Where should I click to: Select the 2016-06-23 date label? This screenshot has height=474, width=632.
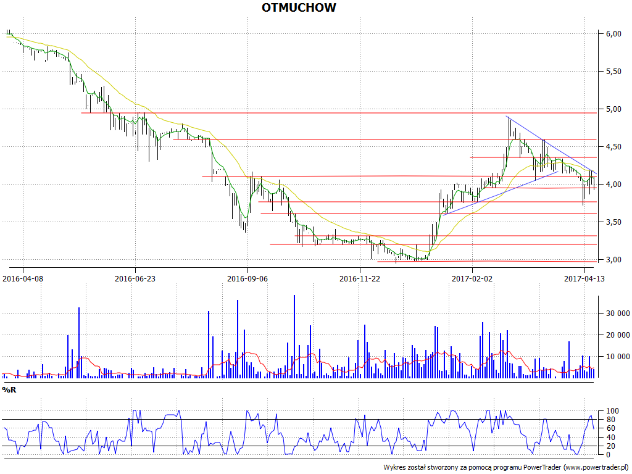[x=135, y=278]
